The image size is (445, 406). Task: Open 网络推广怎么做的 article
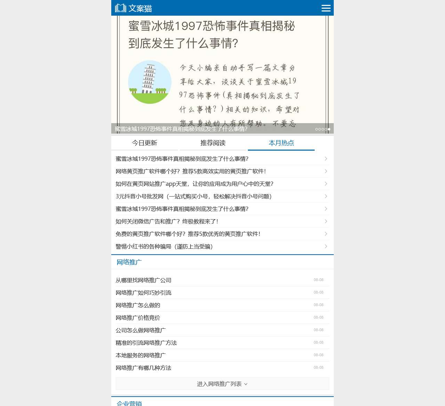pos(138,305)
